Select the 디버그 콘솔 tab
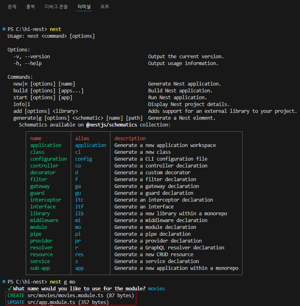This screenshot has height=306, width=300. tap(56, 7)
